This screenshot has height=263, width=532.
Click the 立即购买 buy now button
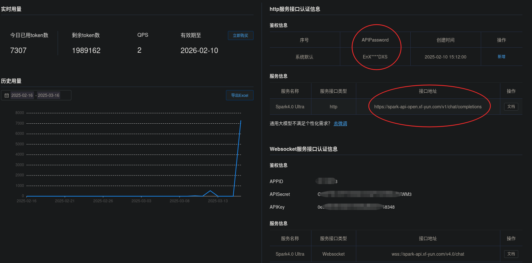[x=240, y=35]
